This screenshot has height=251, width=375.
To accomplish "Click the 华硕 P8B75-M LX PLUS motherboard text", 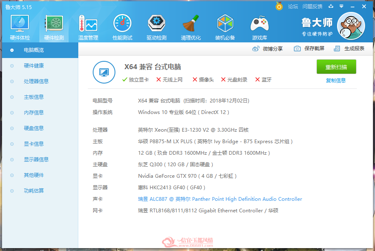I will point(215,142).
